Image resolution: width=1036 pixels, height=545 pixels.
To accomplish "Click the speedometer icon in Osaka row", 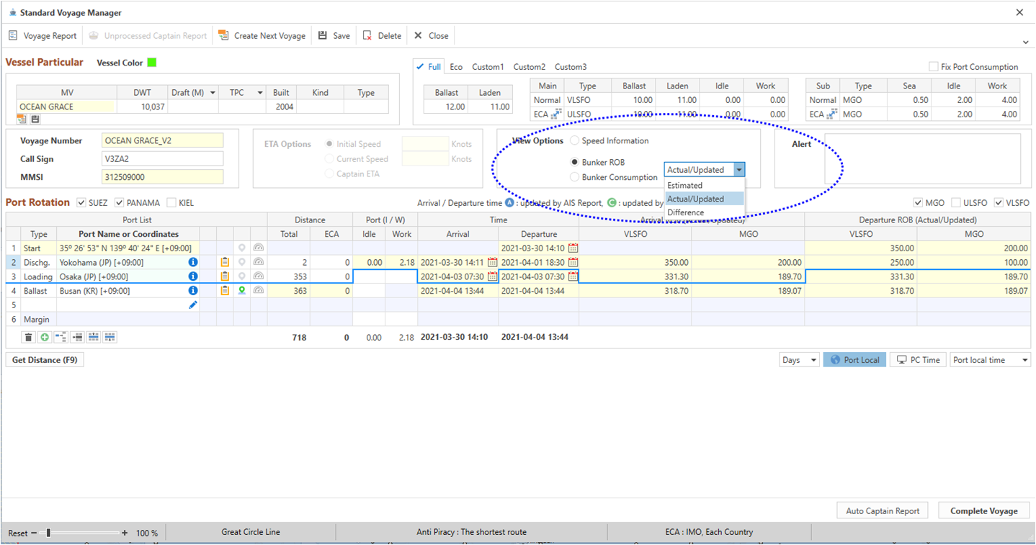I will 259,276.
